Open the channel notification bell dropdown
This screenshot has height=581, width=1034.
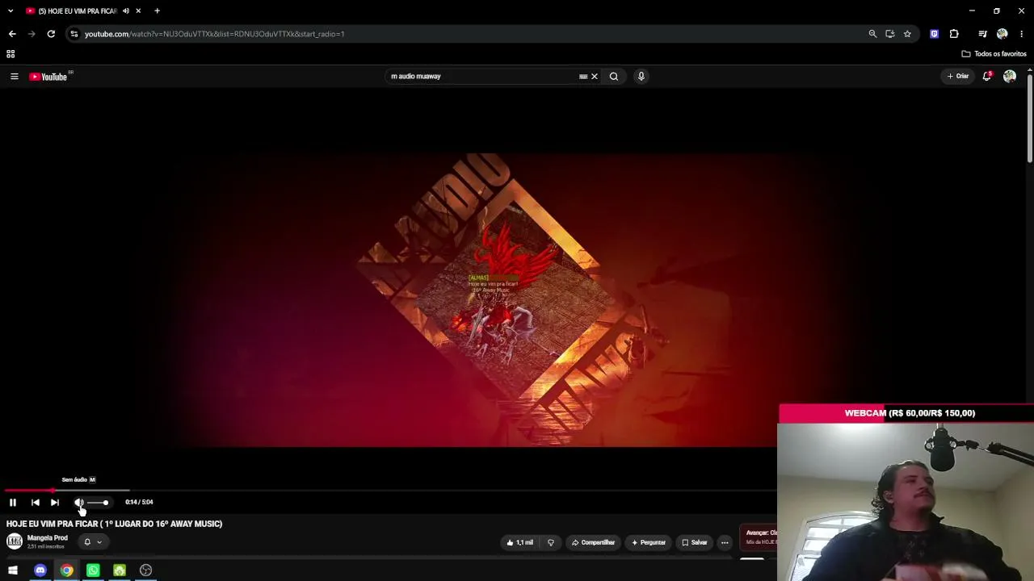93,542
